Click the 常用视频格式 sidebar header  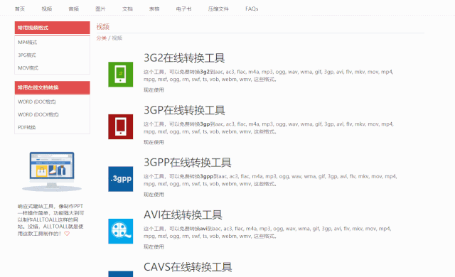coord(52,28)
